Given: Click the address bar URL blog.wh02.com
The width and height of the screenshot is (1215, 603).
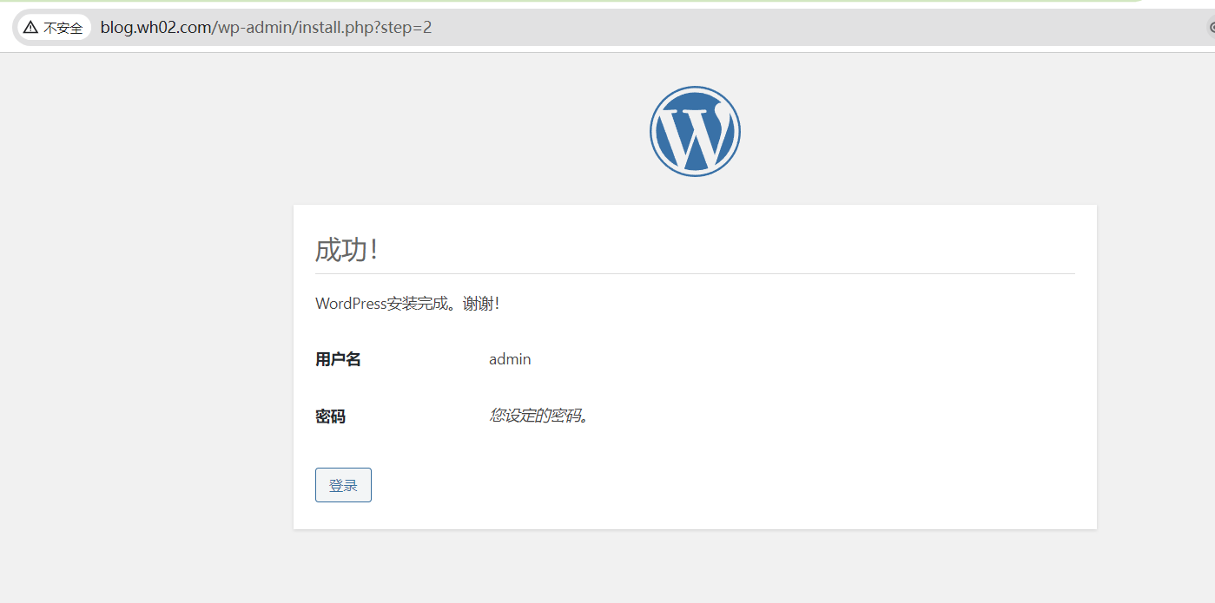Looking at the screenshot, I should click(266, 28).
